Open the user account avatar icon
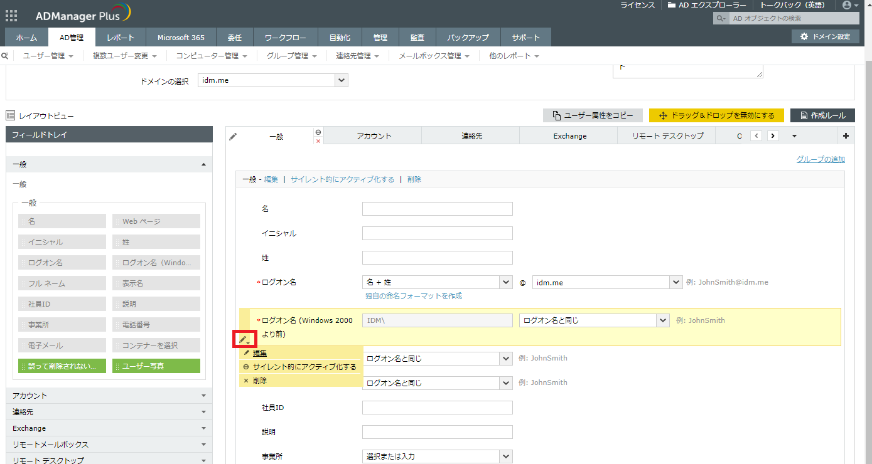872x464 pixels. tap(848, 5)
